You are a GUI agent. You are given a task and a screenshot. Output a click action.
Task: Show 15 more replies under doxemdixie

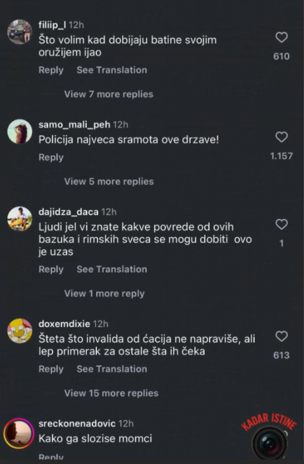point(111,393)
